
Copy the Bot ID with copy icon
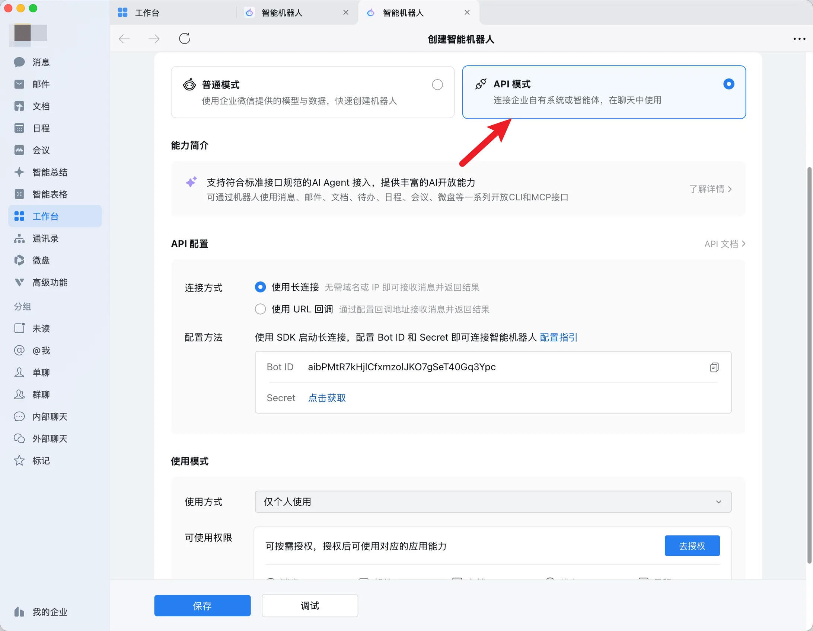point(714,367)
